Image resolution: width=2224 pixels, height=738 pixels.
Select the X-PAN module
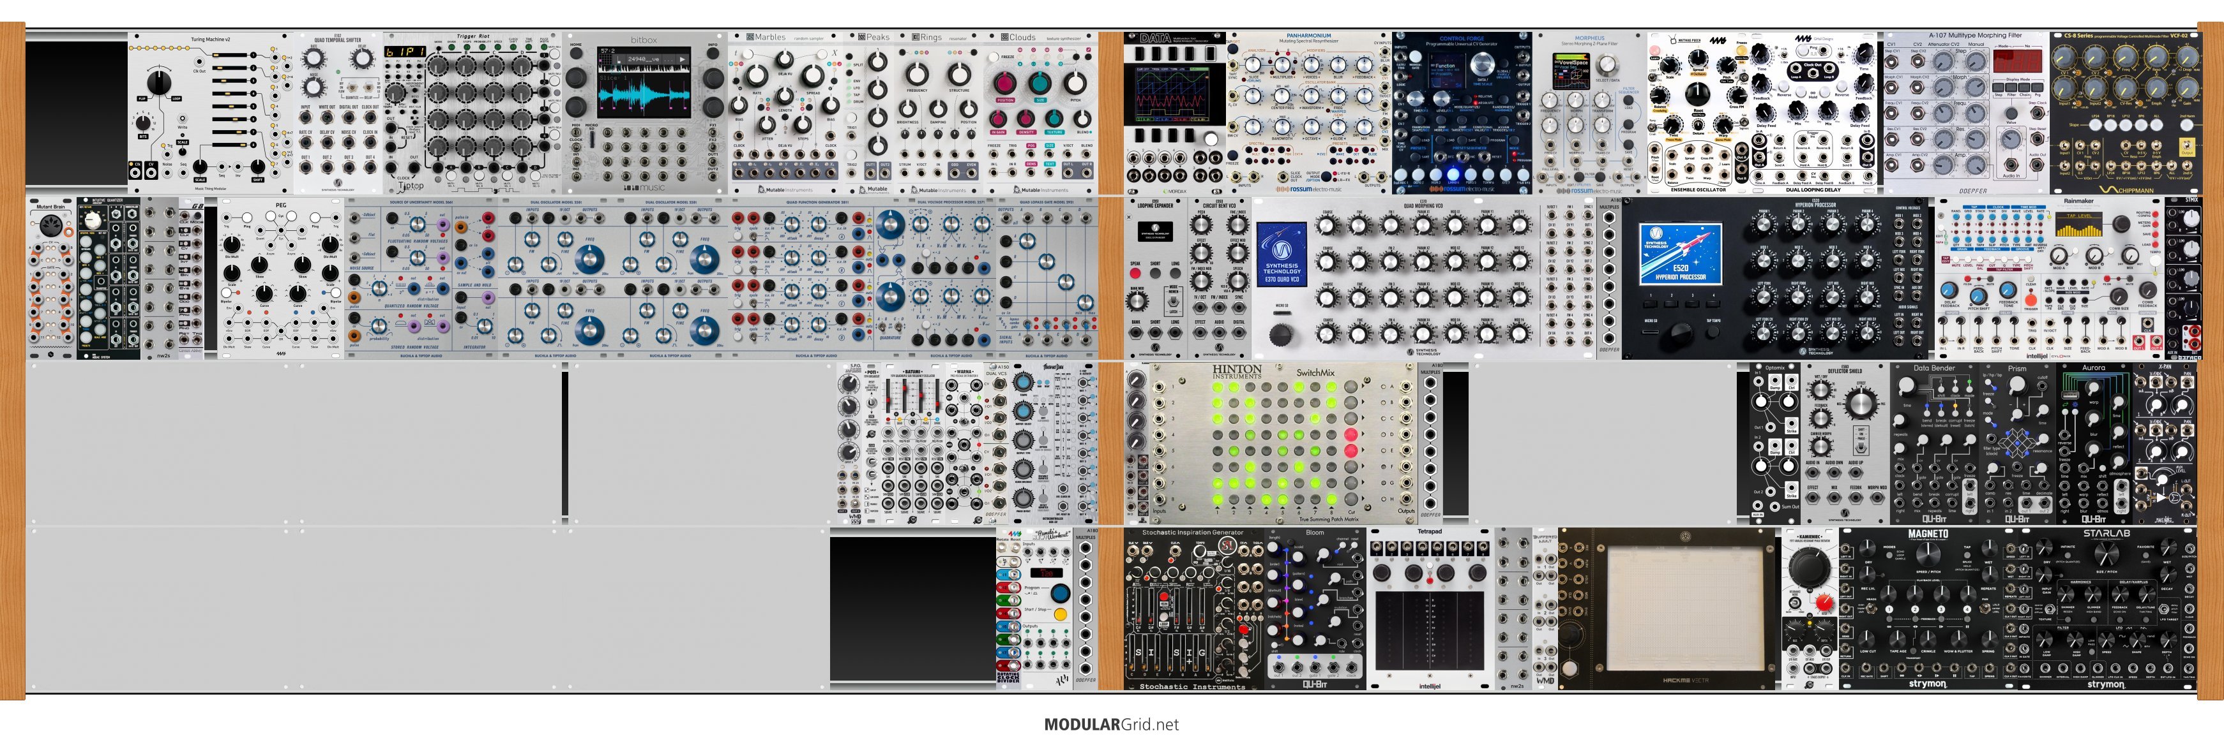coord(2165,443)
